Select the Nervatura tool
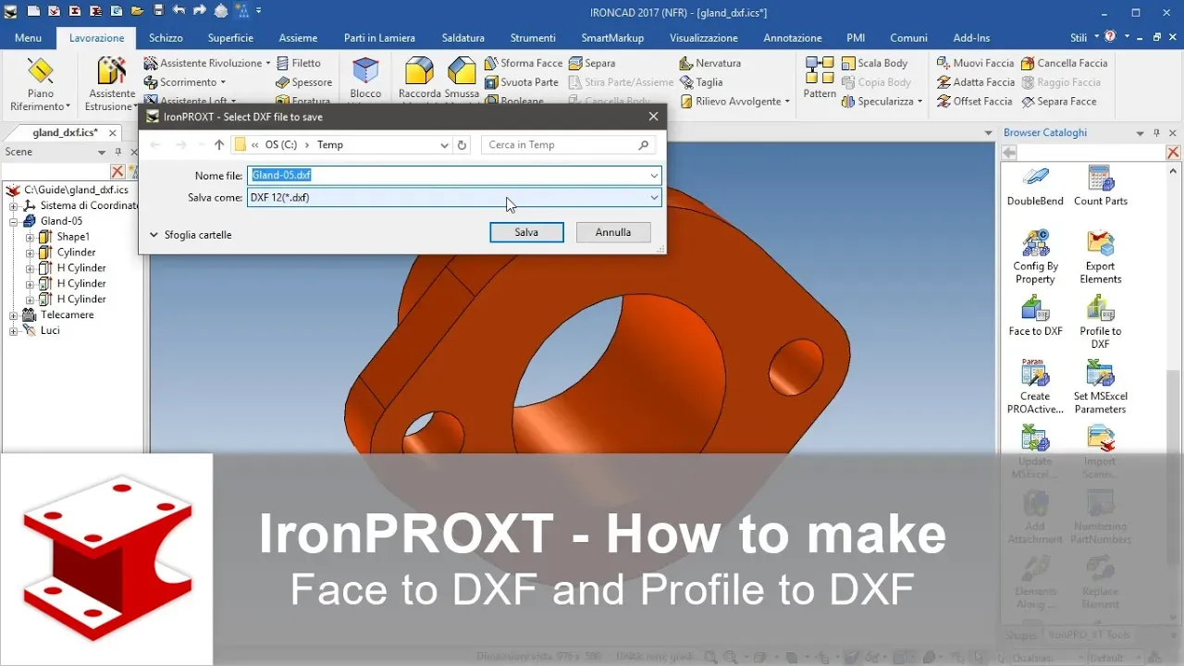 [709, 63]
